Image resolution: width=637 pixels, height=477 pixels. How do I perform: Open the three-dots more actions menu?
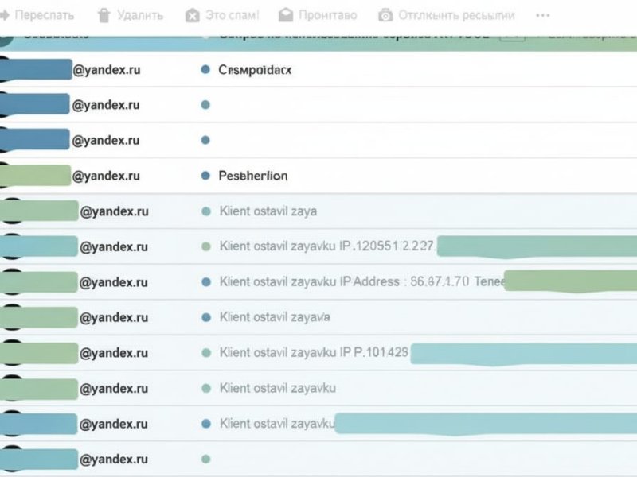(543, 15)
